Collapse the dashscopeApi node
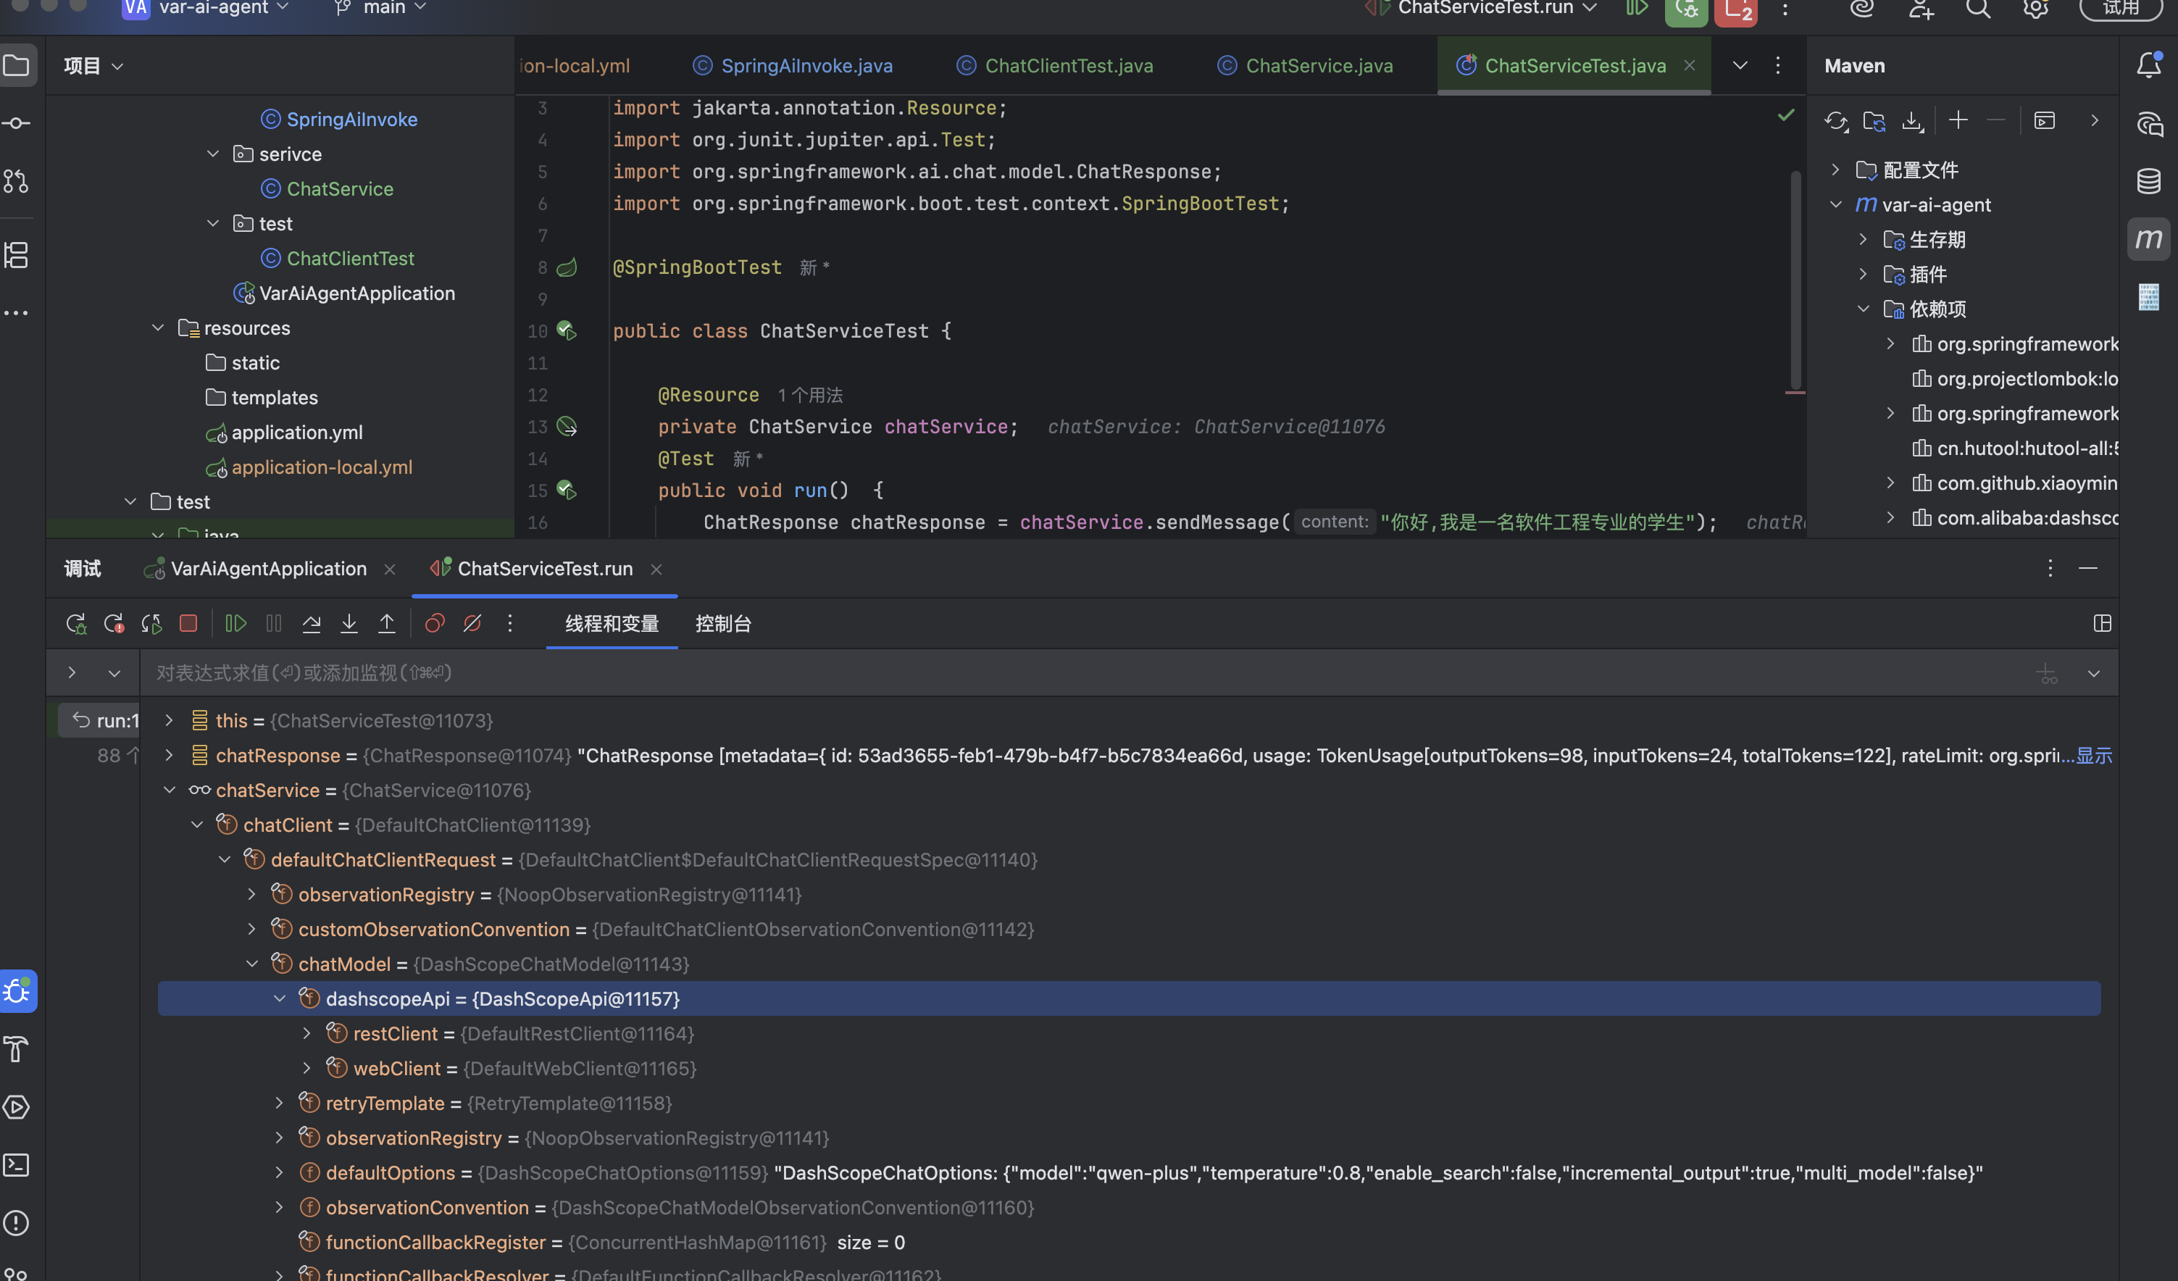Image resolution: width=2178 pixels, height=1281 pixels. (x=279, y=998)
